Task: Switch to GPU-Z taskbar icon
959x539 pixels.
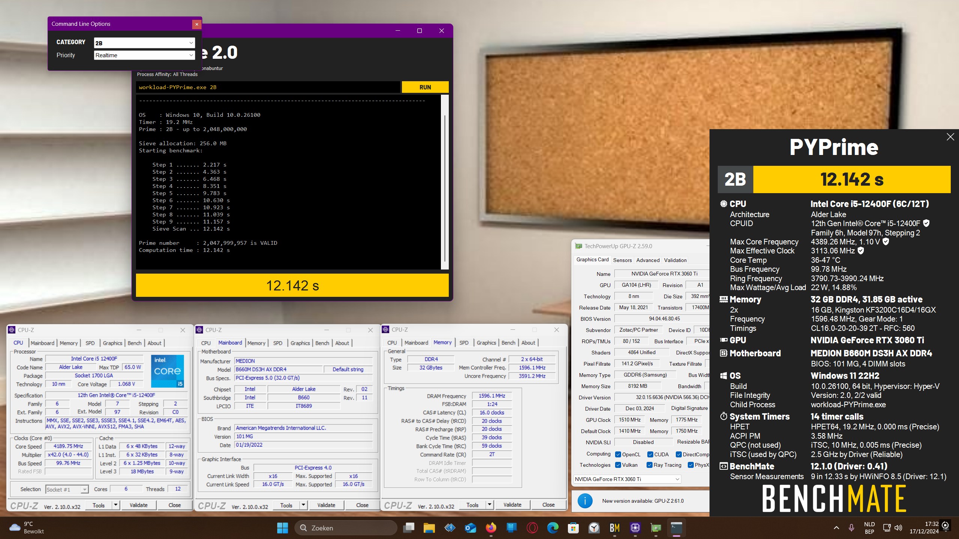Action: [656, 528]
